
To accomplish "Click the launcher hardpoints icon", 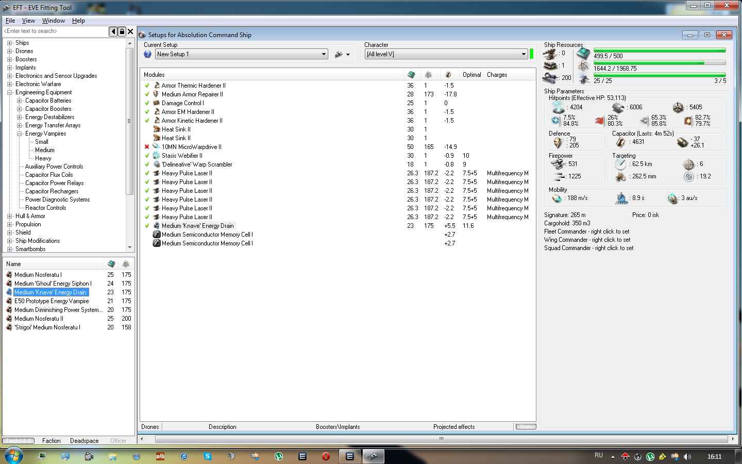I will [x=550, y=66].
